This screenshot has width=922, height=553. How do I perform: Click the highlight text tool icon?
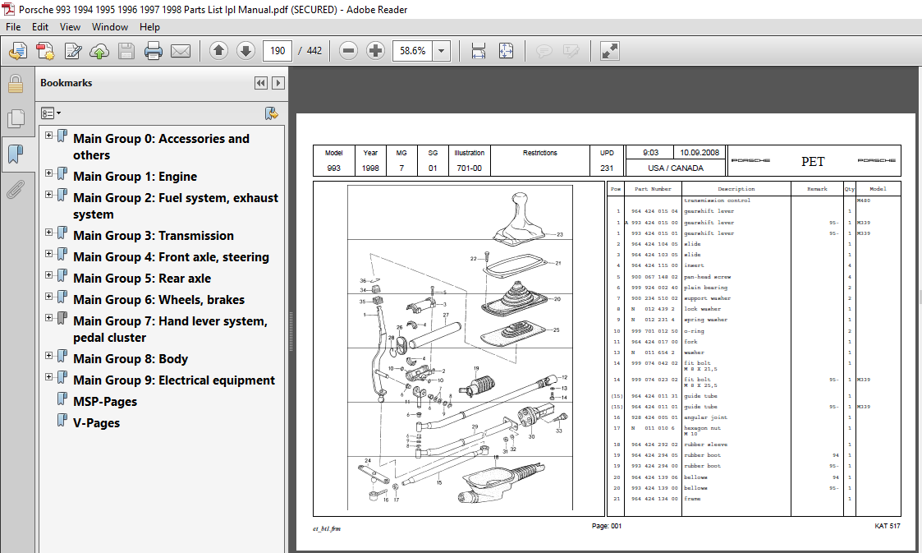click(x=571, y=51)
